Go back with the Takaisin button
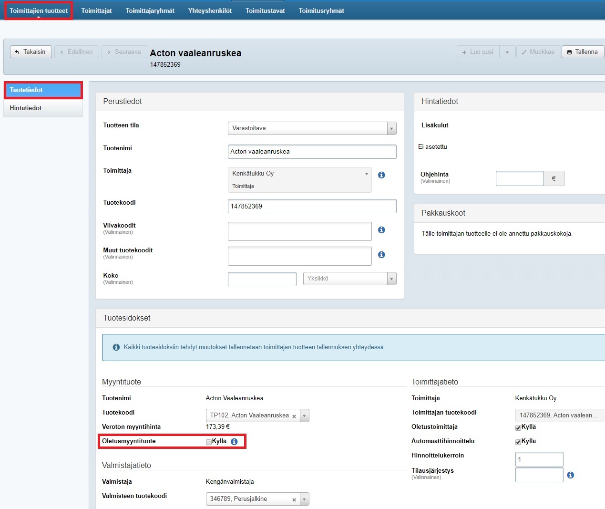 point(31,52)
